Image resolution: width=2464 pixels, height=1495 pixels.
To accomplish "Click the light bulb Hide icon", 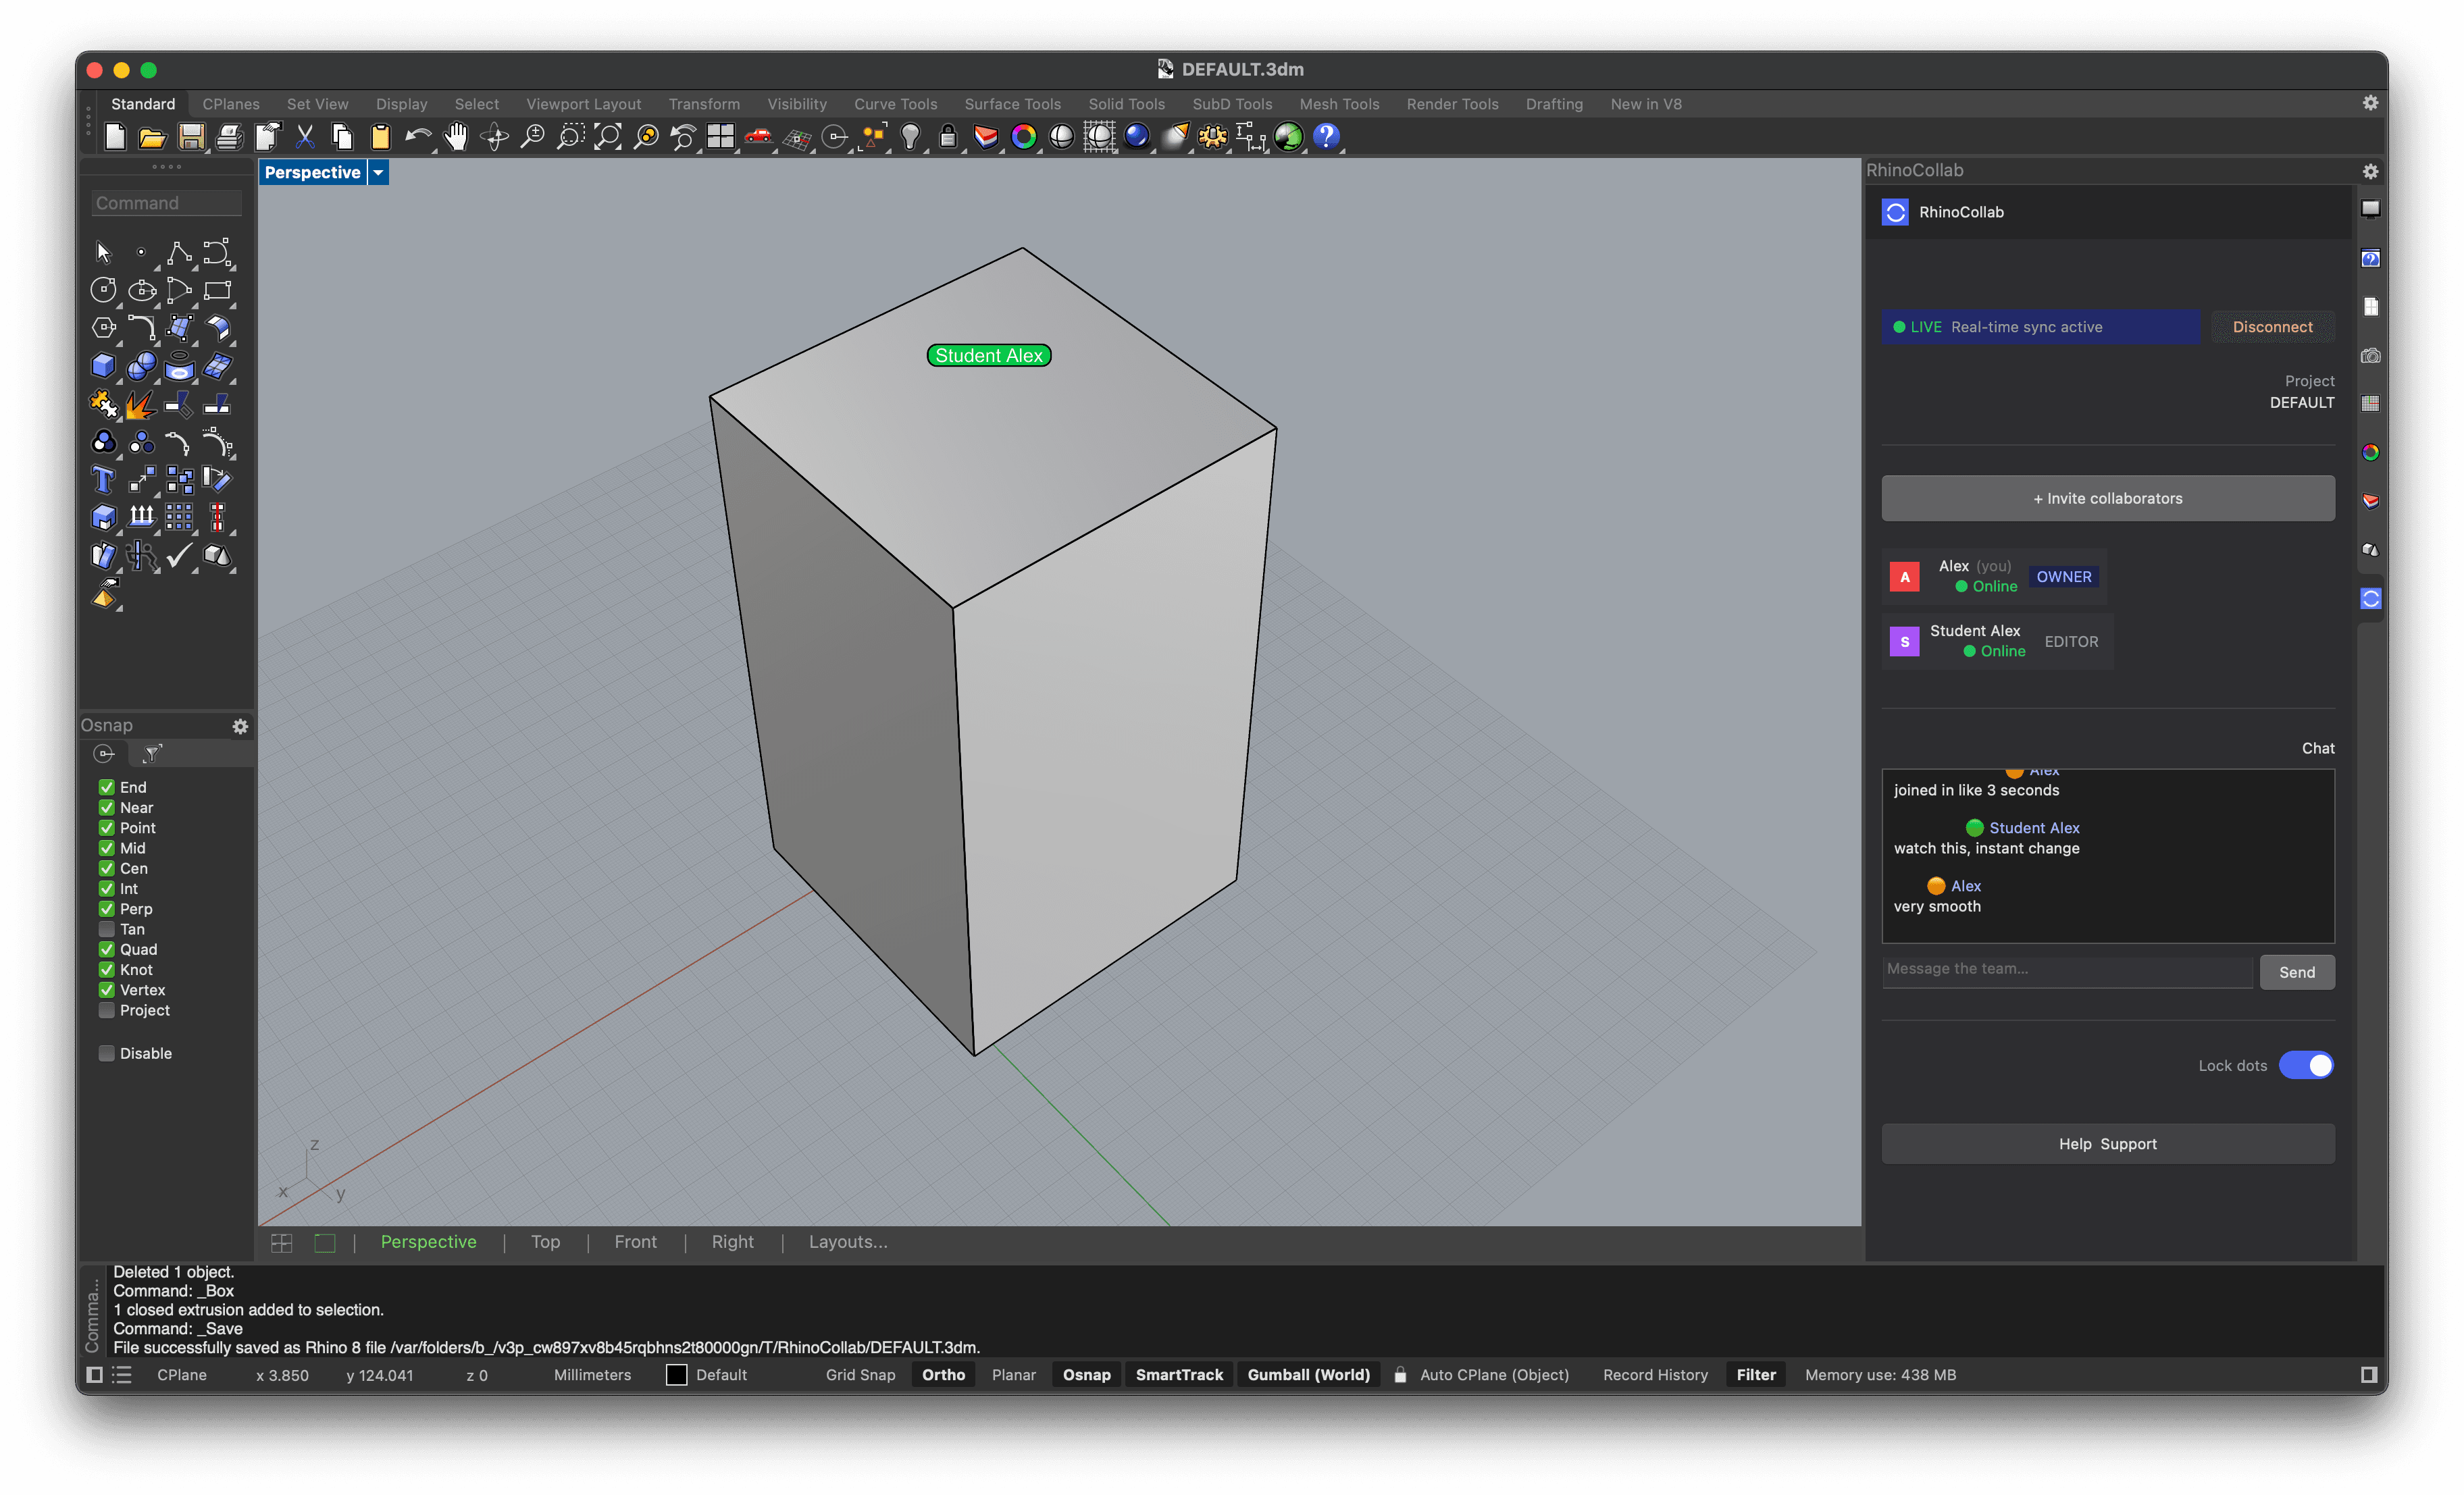I will point(910,137).
